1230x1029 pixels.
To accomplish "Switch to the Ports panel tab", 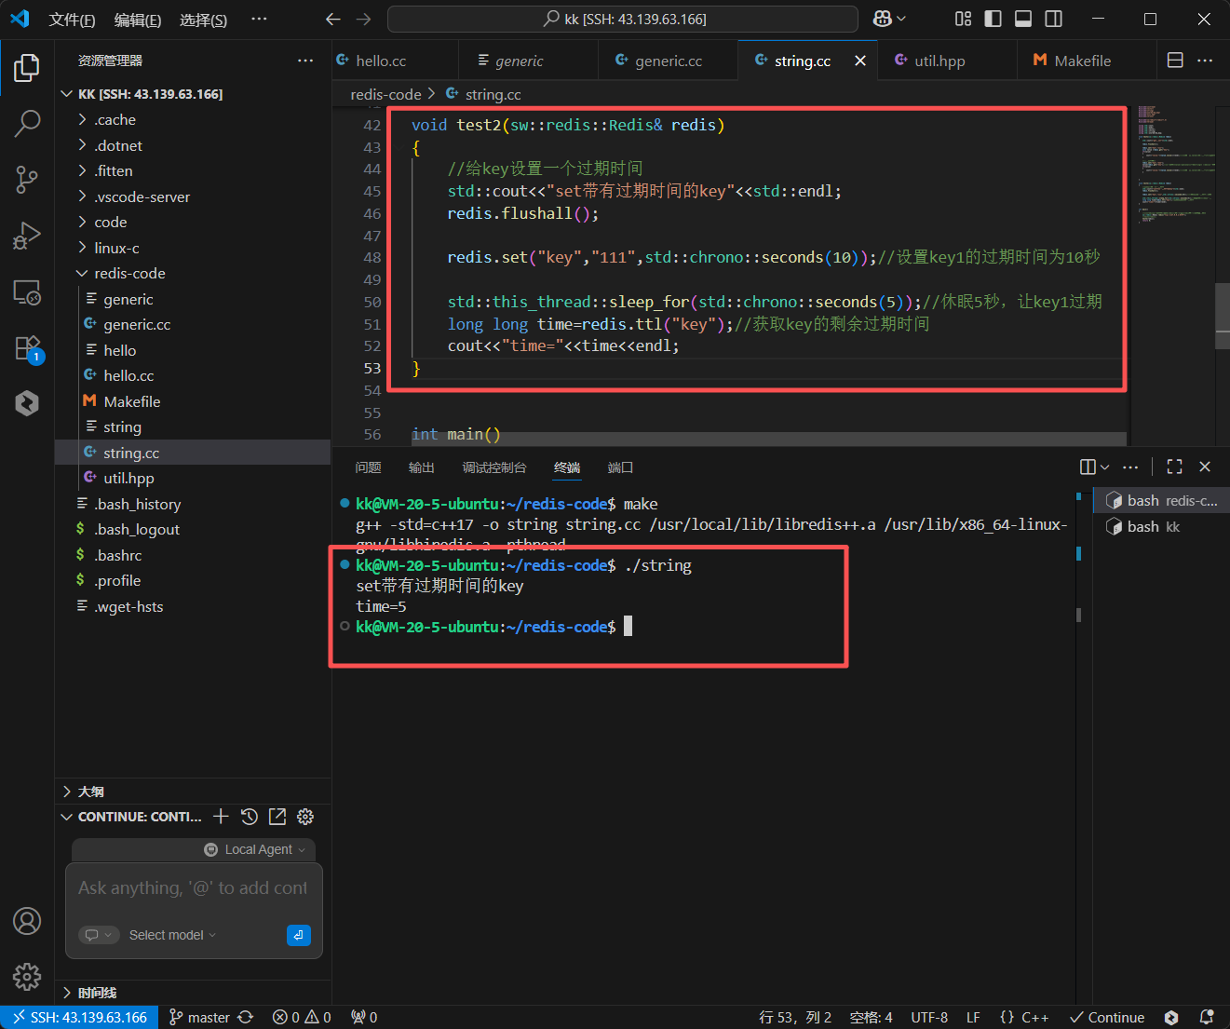I will (x=621, y=467).
